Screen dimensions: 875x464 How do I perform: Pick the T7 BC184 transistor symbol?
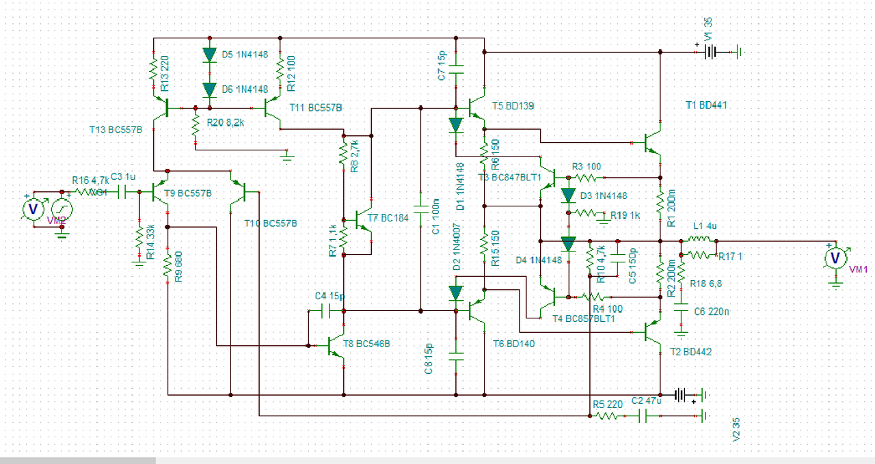tap(364, 220)
